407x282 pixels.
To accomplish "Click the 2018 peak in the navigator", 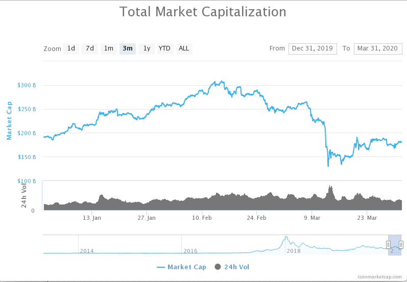I will [286, 237].
